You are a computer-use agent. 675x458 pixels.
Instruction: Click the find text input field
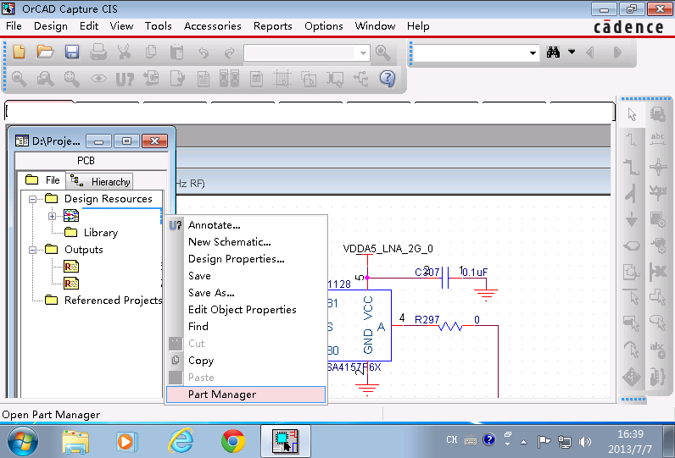(x=471, y=53)
